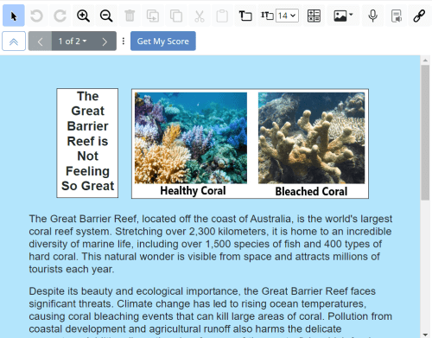Collapse the toolbar with double chevron button

pos(14,41)
